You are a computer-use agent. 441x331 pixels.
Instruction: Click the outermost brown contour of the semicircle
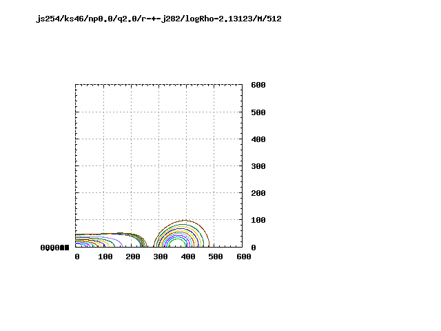[x=185, y=221]
